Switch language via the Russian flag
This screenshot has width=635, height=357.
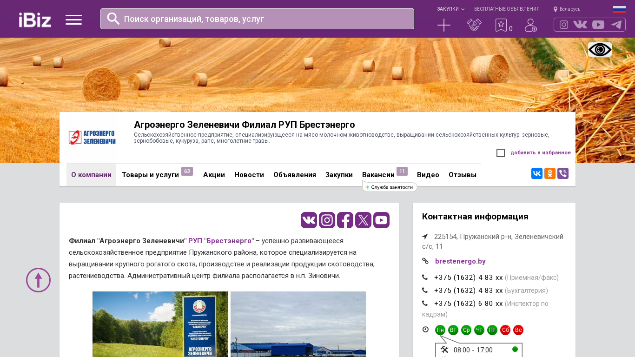[x=619, y=9]
